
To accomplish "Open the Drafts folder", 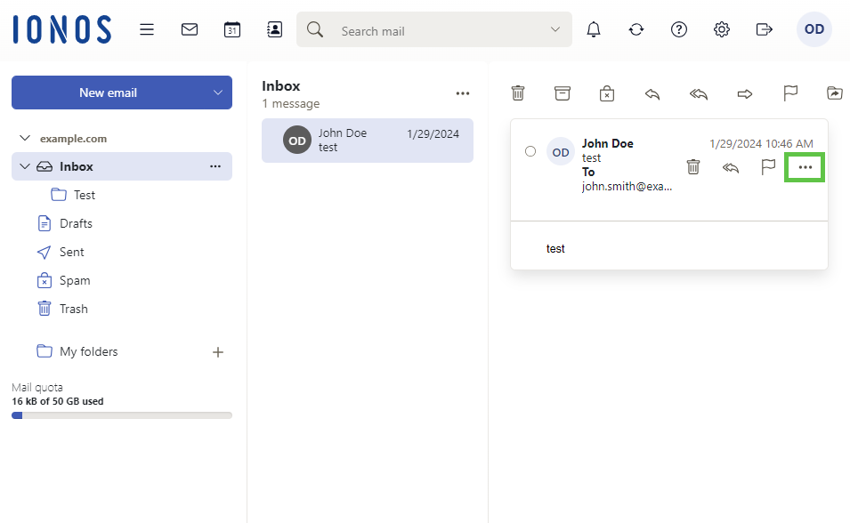I will (x=76, y=223).
